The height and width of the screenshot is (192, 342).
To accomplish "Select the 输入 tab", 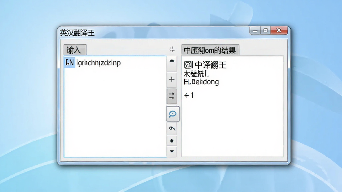I will tap(75, 50).
